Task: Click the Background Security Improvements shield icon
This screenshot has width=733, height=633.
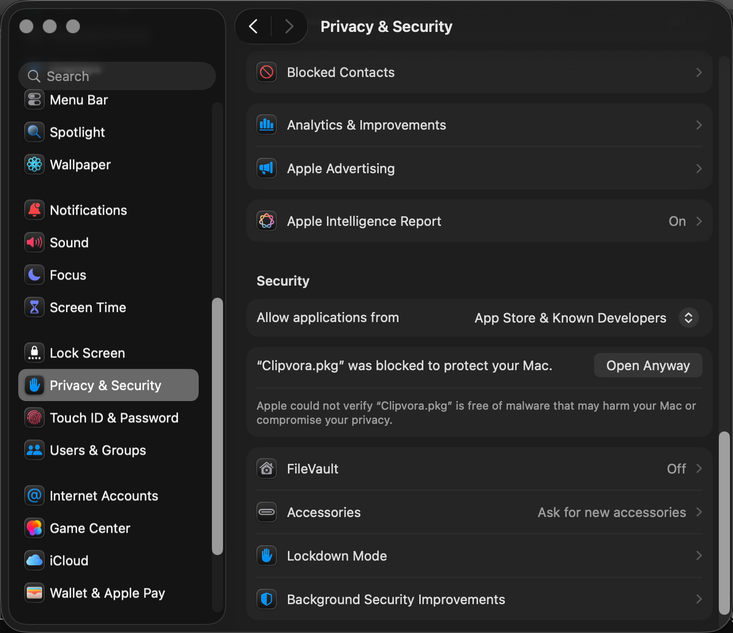Action: [267, 600]
